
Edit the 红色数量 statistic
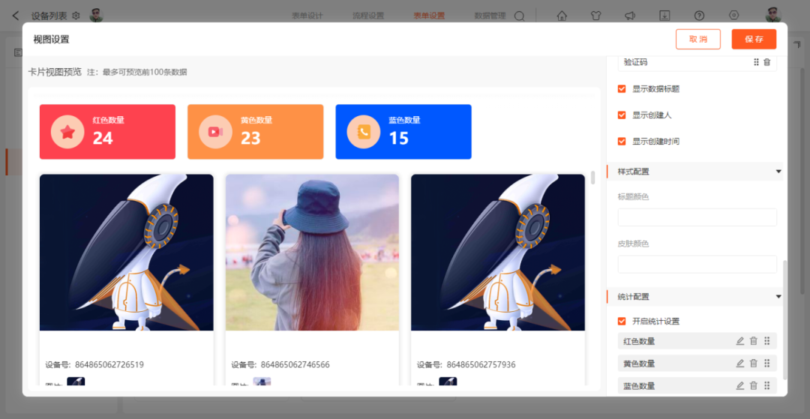(740, 341)
